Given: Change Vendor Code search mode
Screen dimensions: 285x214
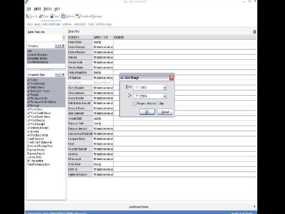Looking at the screenshot, I should click(x=103, y=62).
